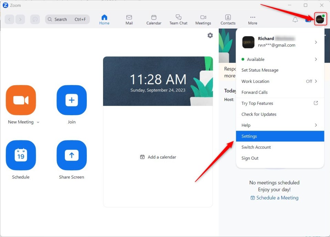Click the profile avatar in top bar

point(320,19)
